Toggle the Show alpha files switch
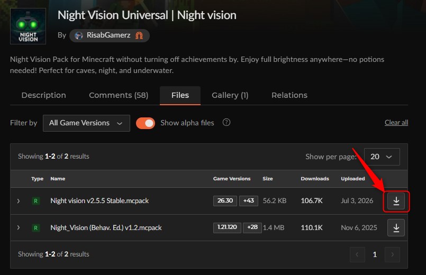 coord(146,123)
